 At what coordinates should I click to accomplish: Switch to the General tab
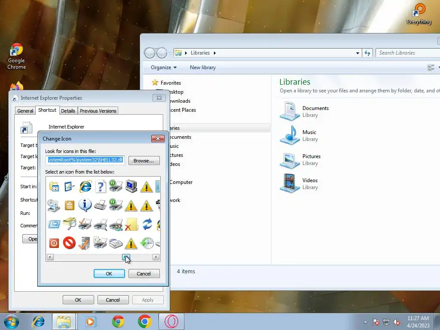click(25, 111)
